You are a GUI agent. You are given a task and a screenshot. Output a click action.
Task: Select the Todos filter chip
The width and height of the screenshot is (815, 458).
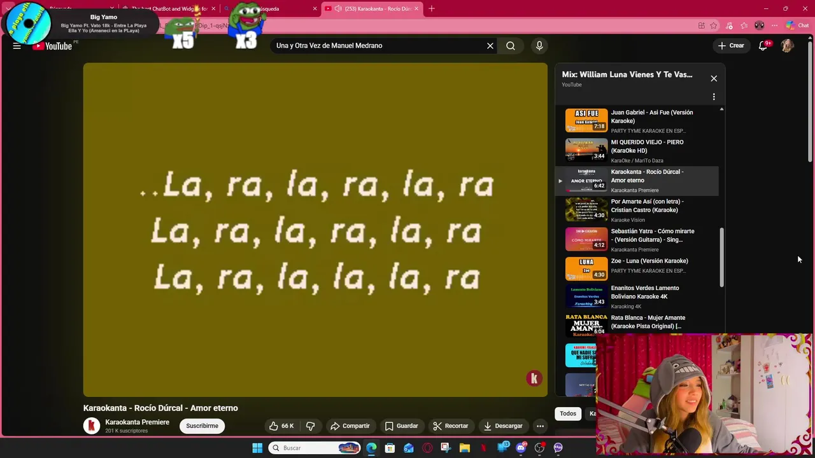(x=568, y=413)
